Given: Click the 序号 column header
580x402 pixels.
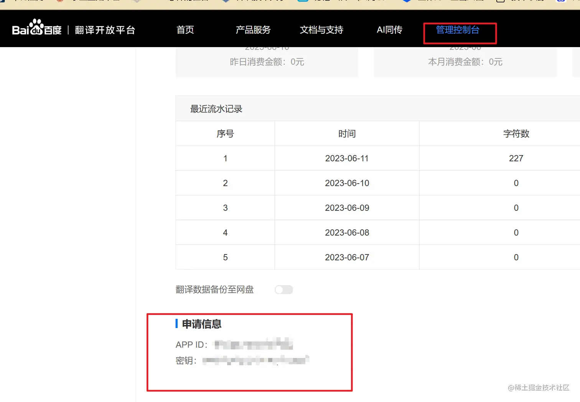Looking at the screenshot, I should (225, 134).
